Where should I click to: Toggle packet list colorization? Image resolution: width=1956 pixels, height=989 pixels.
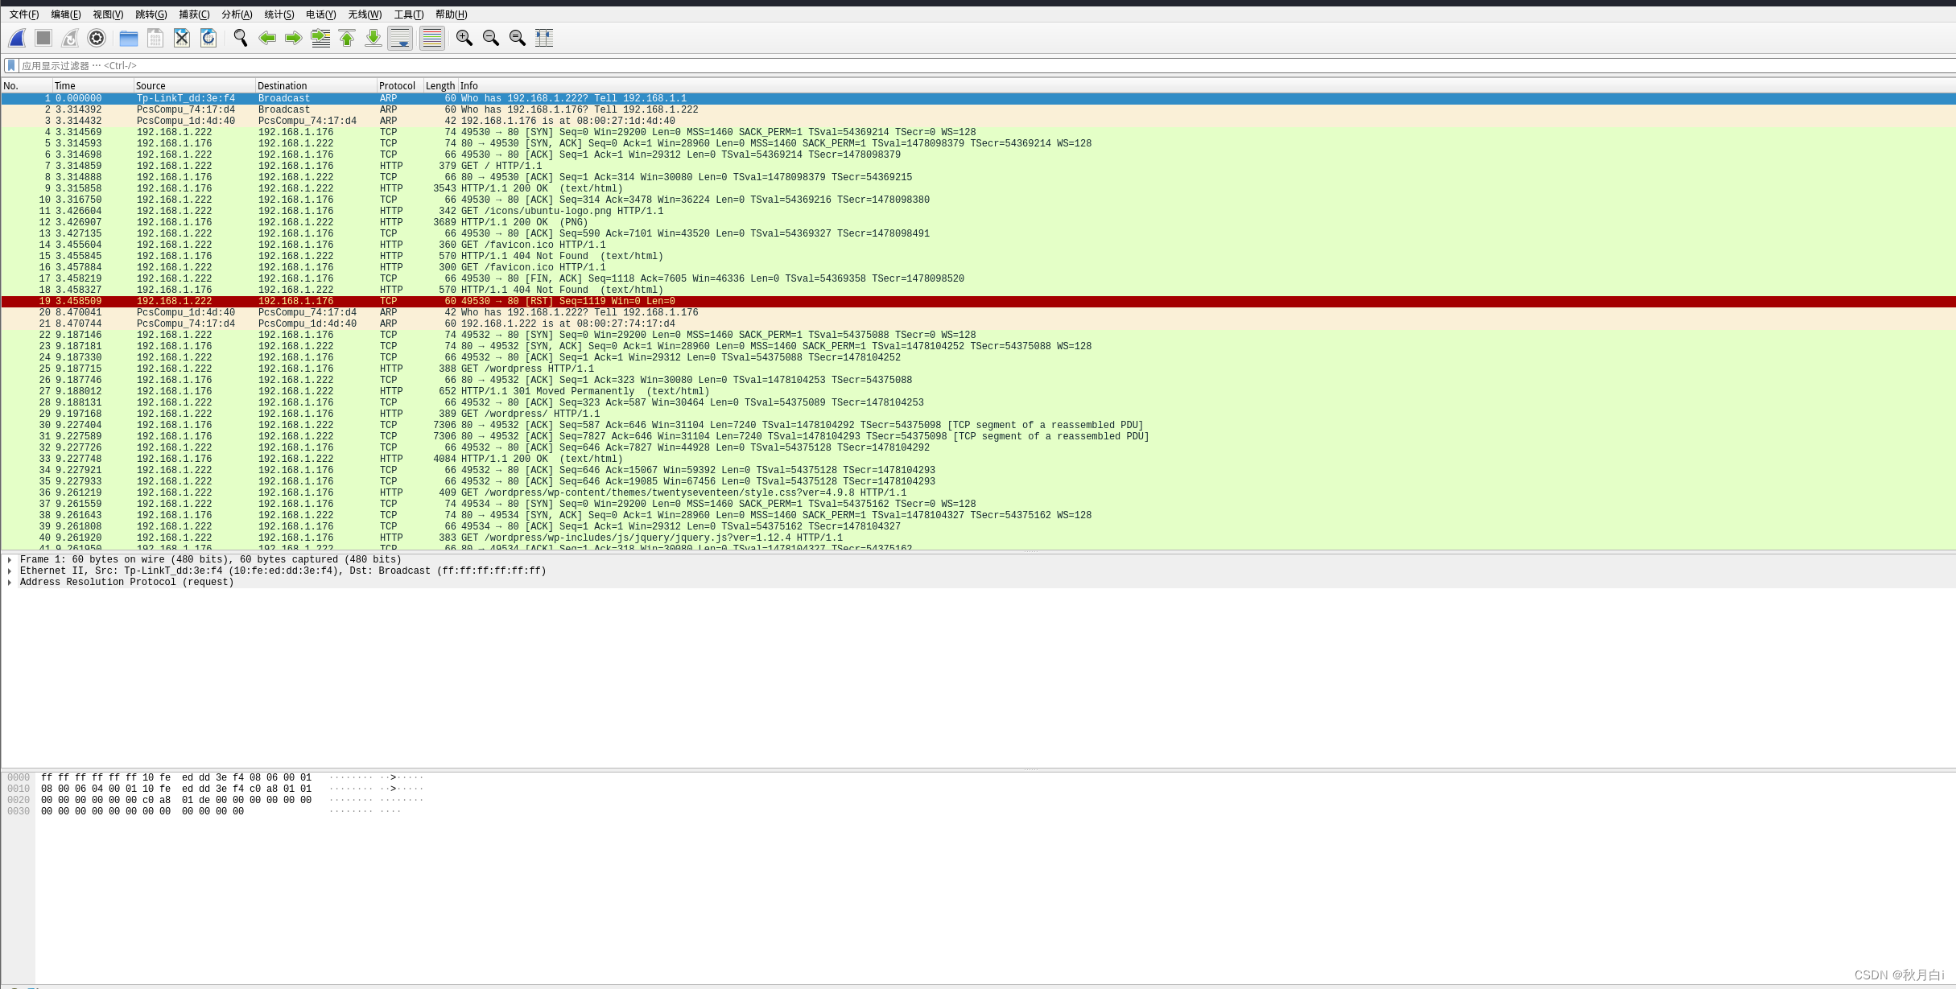pos(431,38)
